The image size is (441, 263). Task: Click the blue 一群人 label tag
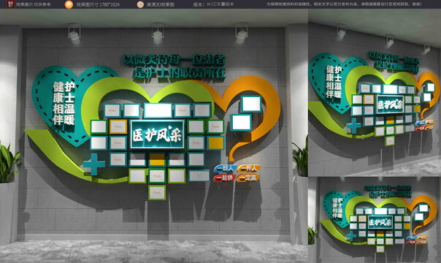pyautogui.click(x=225, y=169)
